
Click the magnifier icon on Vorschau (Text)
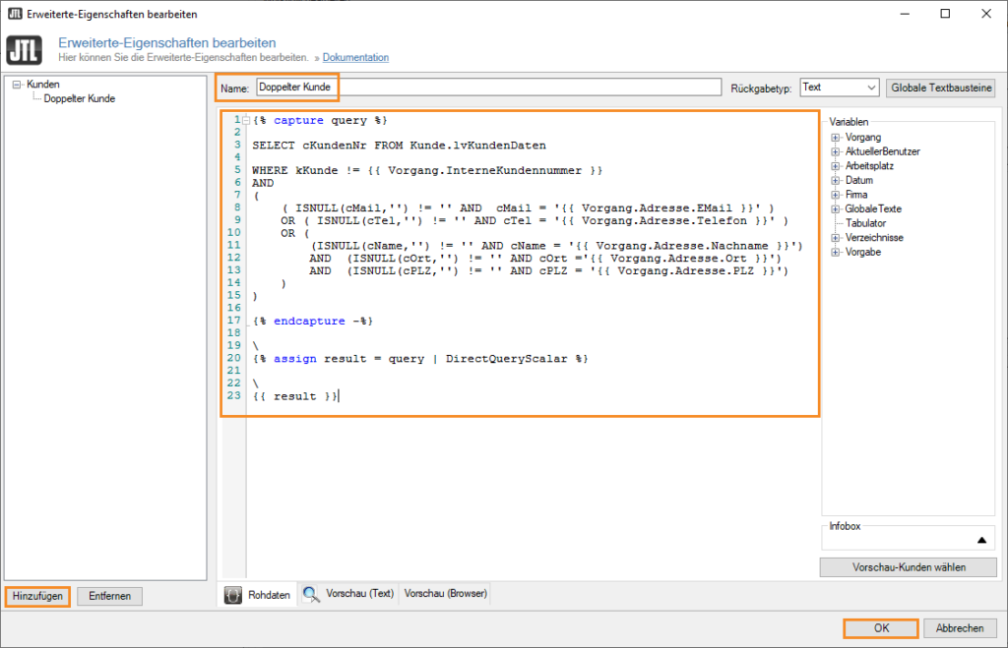click(x=308, y=594)
